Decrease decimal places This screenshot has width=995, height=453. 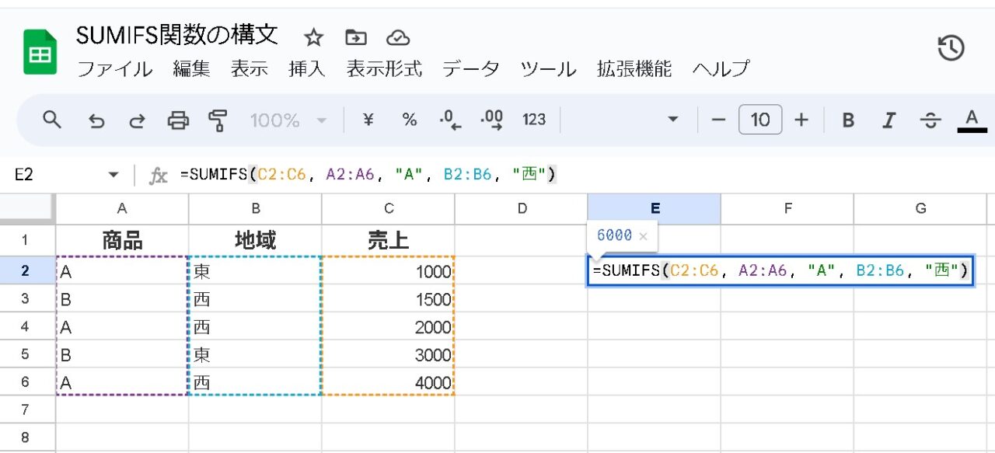point(449,119)
